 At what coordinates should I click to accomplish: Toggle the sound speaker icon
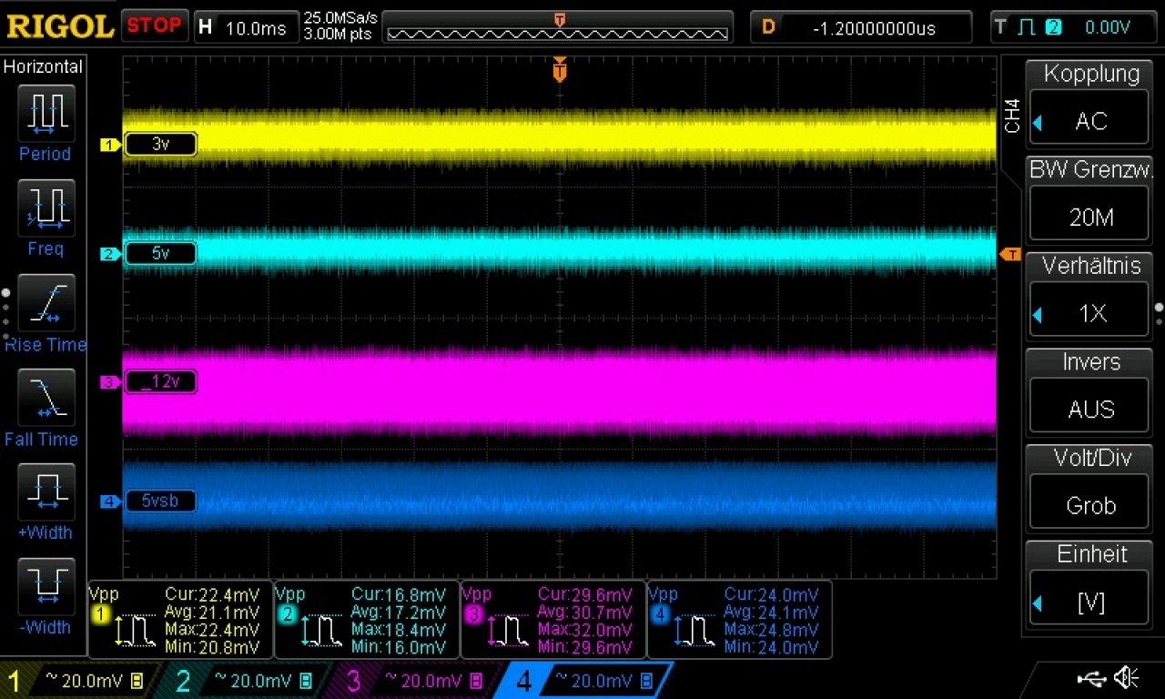[x=1128, y=678]
